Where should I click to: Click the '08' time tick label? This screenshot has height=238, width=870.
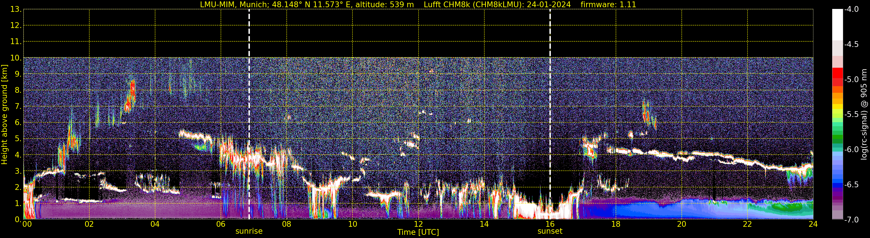[287, 224]
